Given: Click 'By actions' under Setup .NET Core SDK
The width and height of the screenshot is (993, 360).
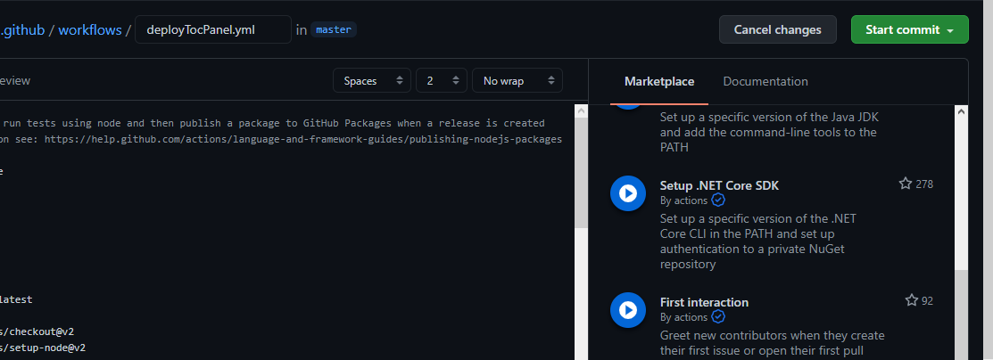Looking at the screenshot, I should pyautogui.click(x=683, y=200).
